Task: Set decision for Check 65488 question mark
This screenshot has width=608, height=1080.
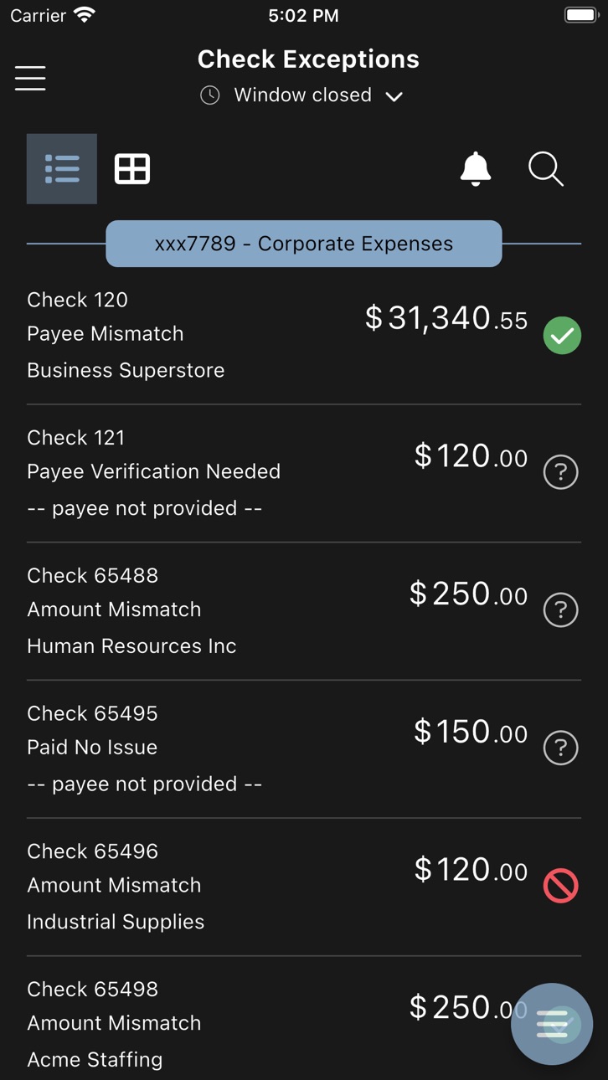Action: pyautogui.click(x=561, y=610)
